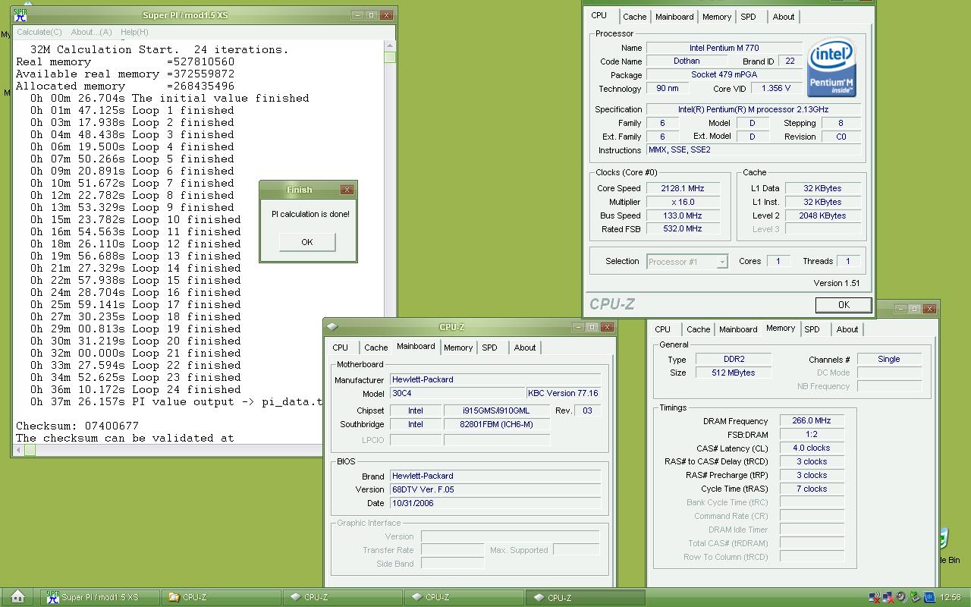The width and height of the screenshot is (971, 607).
Task: Switch to About tab in CPU-Z Motherboard window
Action: click(x=525, y=348)
